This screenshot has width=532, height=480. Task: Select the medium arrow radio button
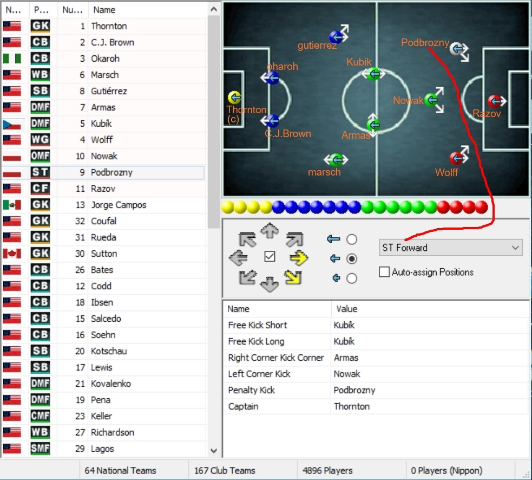point(352,259)
